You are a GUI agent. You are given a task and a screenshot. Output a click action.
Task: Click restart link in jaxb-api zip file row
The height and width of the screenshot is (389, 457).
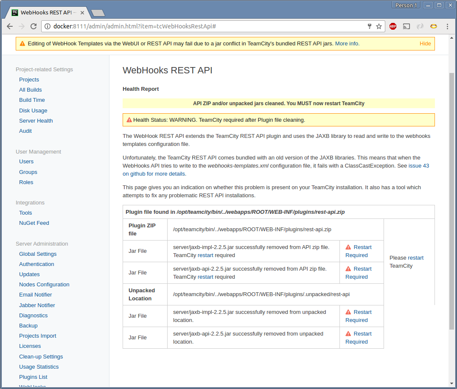coord(205,277)
